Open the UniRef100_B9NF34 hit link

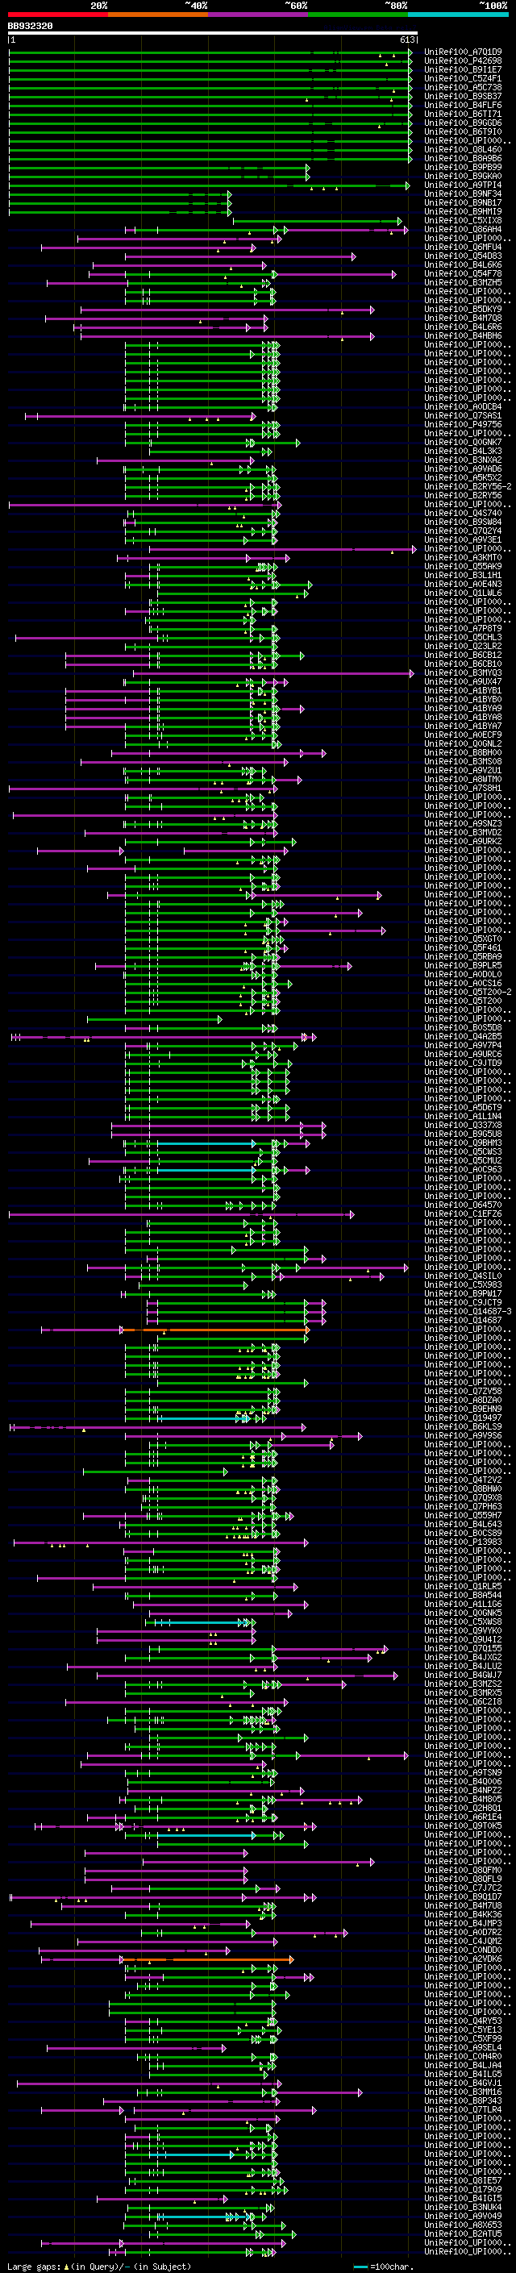point(463,194)
